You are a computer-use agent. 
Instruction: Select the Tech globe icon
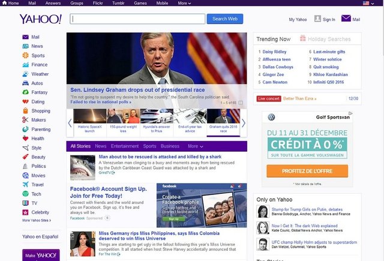(x=25, y=194)
